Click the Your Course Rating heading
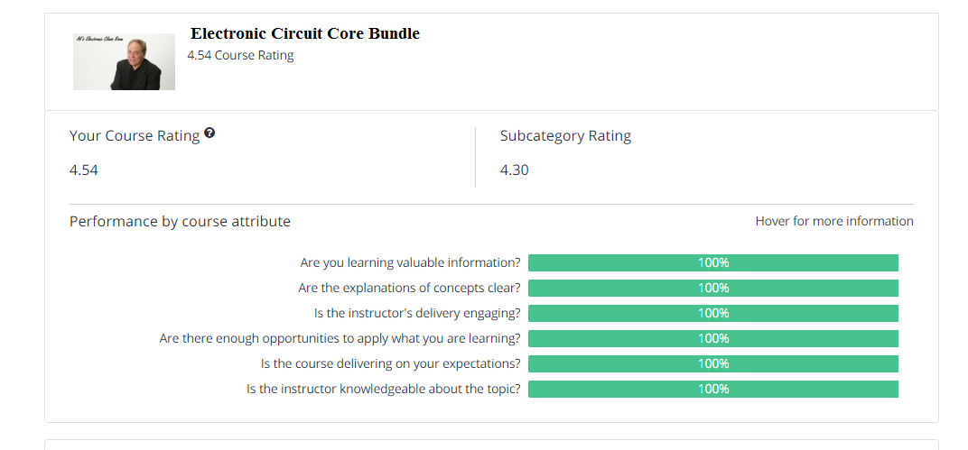The width and height of the screenshot is (968, 450). [135, 136]
